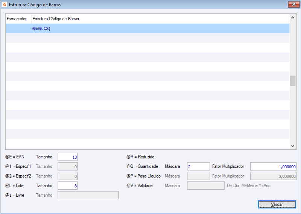This screenshot has height=214, width=301.
Task: Focus the Quantidade Fator Multiplicador field
Action: 273,166
